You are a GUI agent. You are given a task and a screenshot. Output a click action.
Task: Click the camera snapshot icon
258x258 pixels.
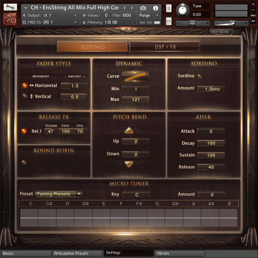[x=143, y=8]
